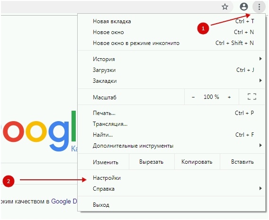
Task: Expand the Справка submenu arrow
Action: tap(260, 188)
